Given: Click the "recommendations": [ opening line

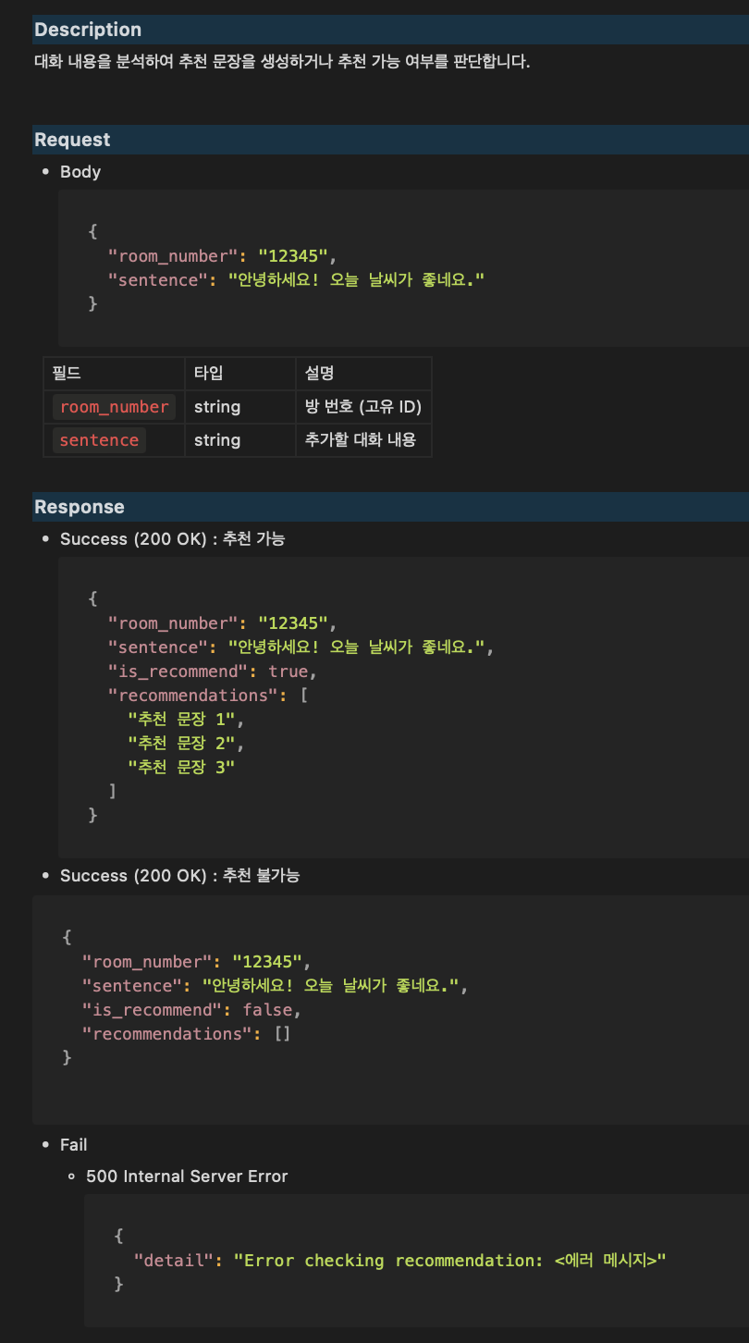Looking at the screenshot, I should tap(208, 695).
